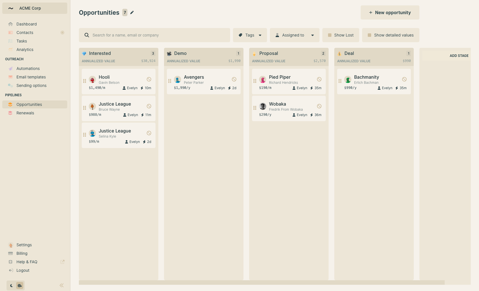This screenshot has height=291, width=479.
Task: Open the Hooli opportunity card title
Action: pyautogui.click(x=104, y=77)
